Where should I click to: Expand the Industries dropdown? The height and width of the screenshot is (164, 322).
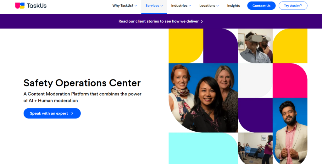coord(181,6)
